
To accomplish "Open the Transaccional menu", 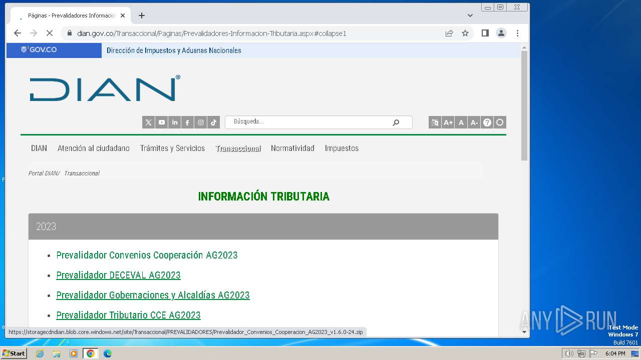I will pyautogui.click(x=238, y=148).
